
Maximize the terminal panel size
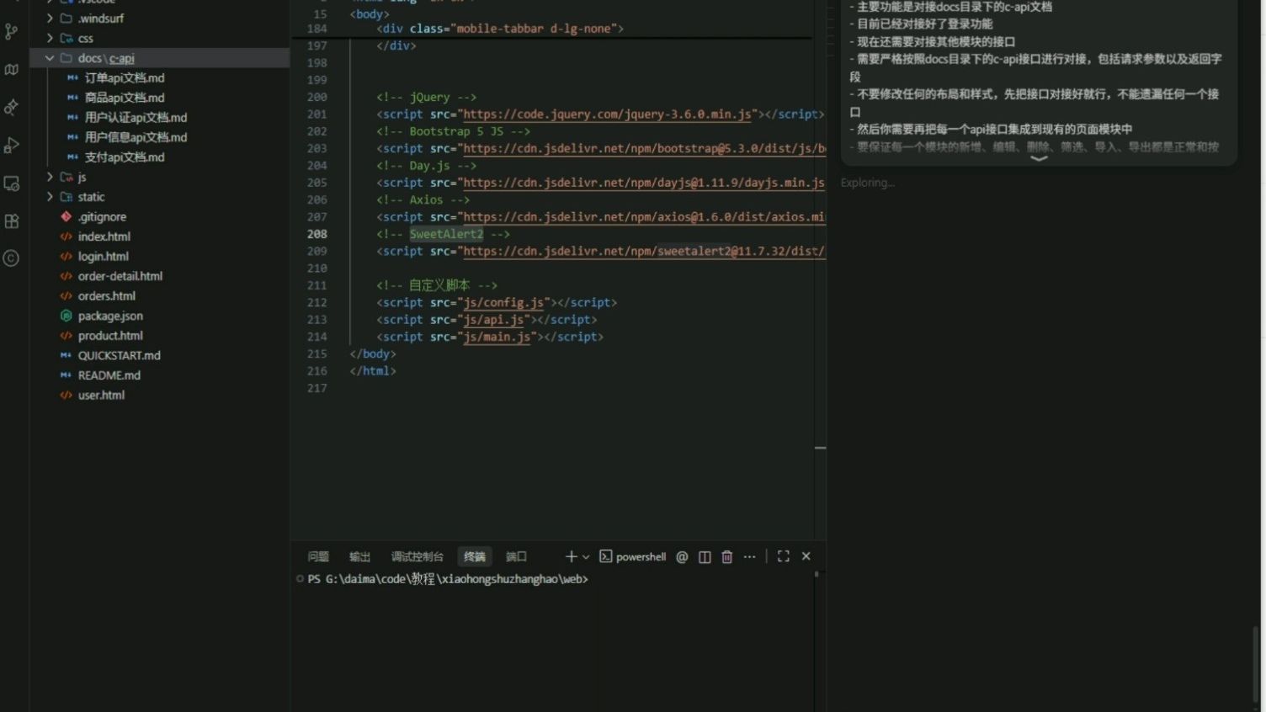[x=784, y=556]
